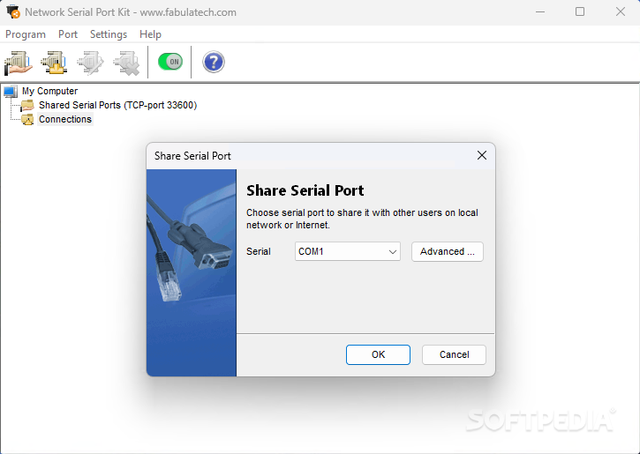Screen dimensions: 640x454
Task: Click the Share Serial Port dialog heading
Action: (x=305, y=190)
